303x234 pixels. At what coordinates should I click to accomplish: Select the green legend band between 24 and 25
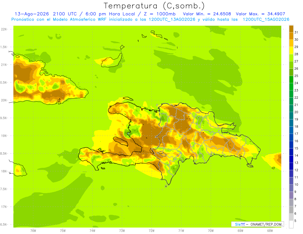click(291, 79)
